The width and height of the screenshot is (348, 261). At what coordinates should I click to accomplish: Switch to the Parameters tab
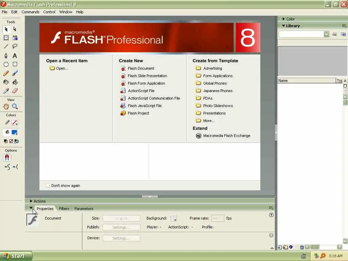(84, 209)
